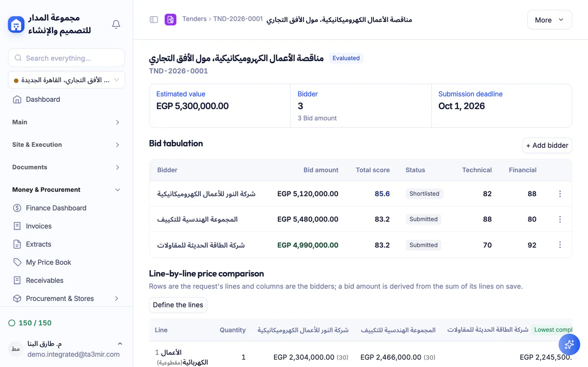Click the Shortlisted status badge
Screen dimensions: 588x367
424,194
